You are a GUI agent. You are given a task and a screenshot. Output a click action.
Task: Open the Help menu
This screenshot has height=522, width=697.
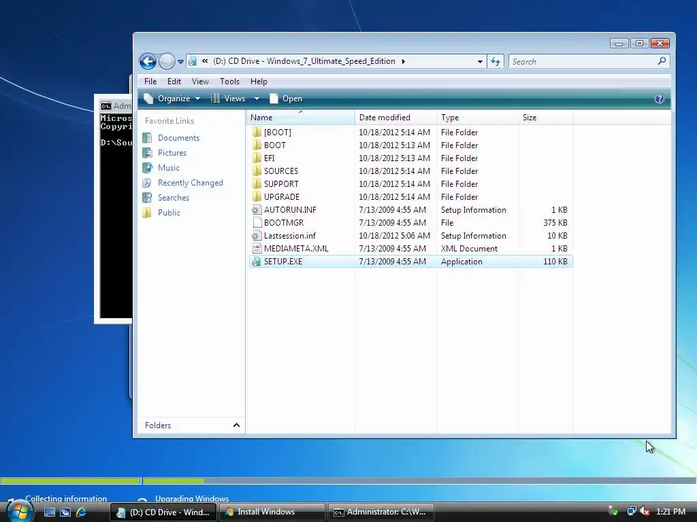point(259,82)
